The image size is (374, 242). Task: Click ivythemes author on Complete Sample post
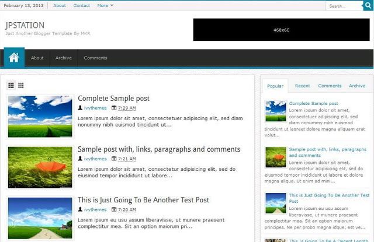(x=95, y=108)
